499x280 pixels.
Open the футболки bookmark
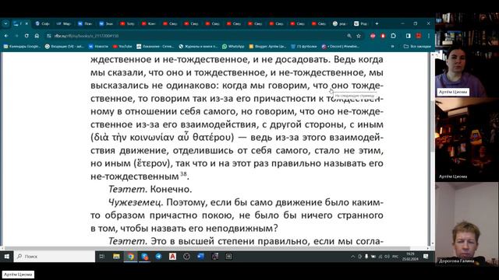point(304,47)
